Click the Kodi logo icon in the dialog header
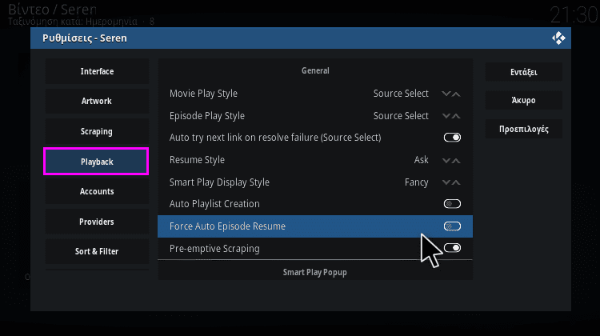600x336 pixels. click(558, 38)
